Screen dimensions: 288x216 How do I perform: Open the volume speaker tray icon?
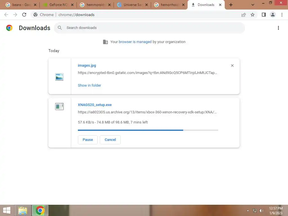tap(261, 211)
